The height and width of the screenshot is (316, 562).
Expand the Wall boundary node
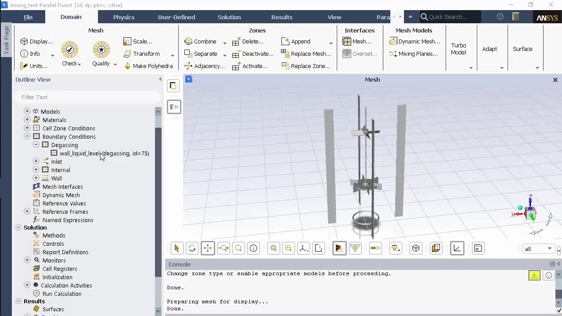tap(36, 178)
